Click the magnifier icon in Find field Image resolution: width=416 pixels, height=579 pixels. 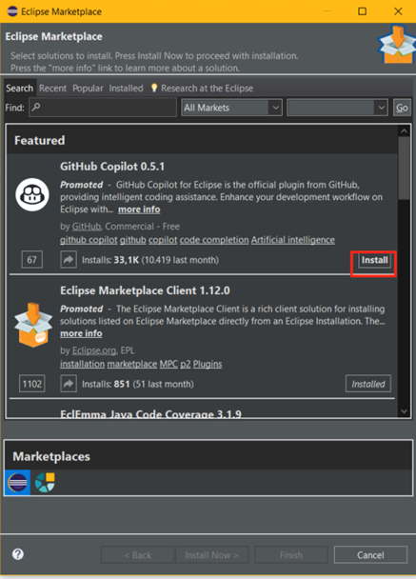tap(36, 107)
